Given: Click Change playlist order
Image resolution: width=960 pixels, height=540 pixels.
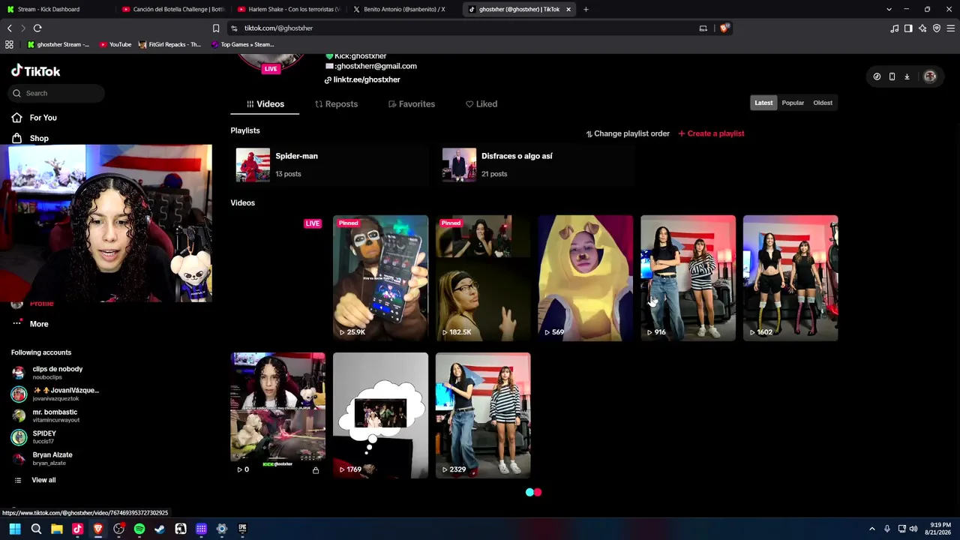Looking at the screenshot, I should [x=628, y=133].
